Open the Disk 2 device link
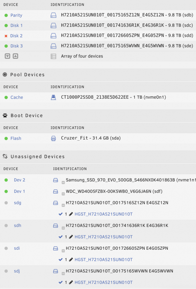The image size is (196, 289). tap(17, 36)
